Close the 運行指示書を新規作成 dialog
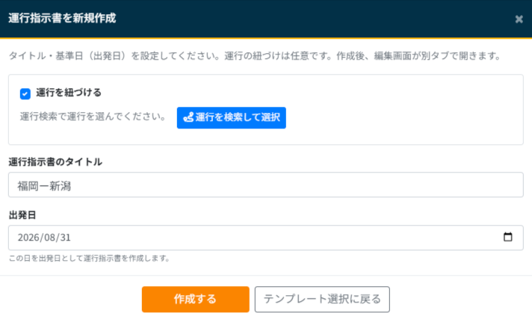The height and width of the screenshot is (322, 532). pyautogui.click(x=519, y=19)
